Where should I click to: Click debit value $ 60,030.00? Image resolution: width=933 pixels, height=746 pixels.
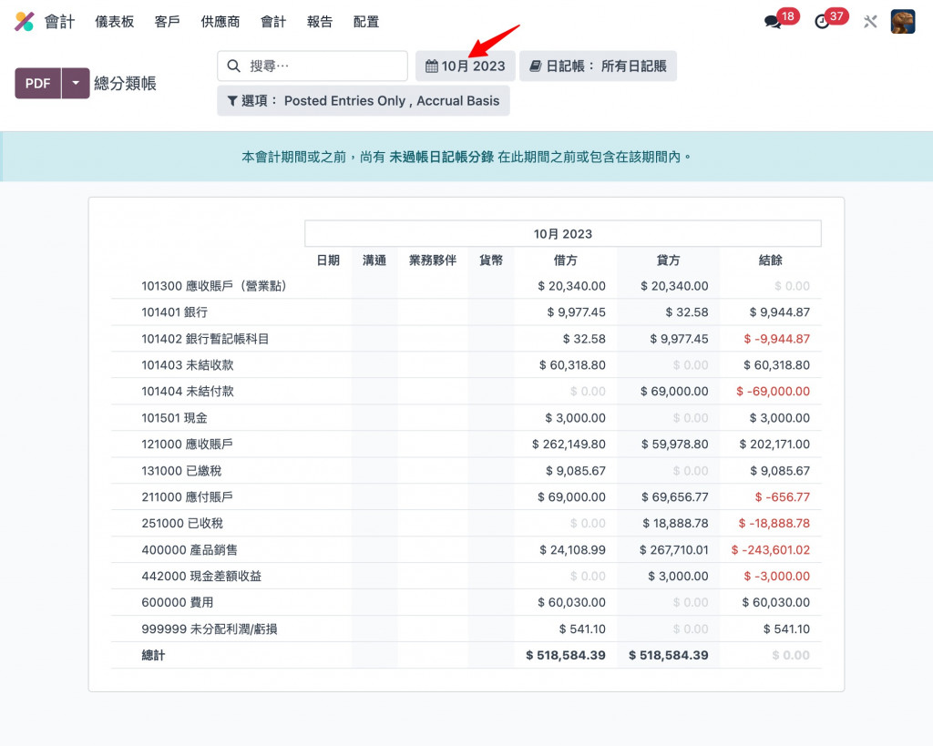point(572,603)
